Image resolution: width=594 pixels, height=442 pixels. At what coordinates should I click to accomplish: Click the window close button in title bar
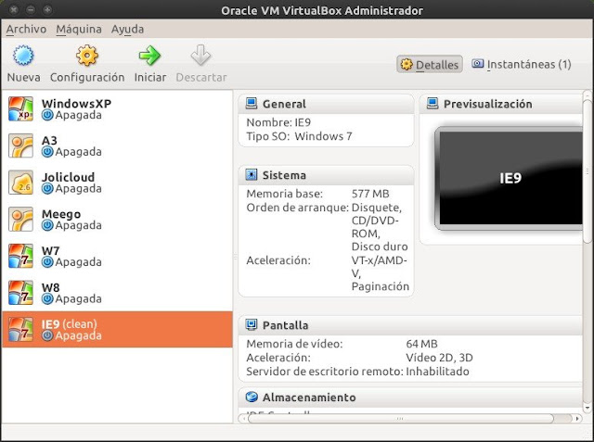click(13, 10)
